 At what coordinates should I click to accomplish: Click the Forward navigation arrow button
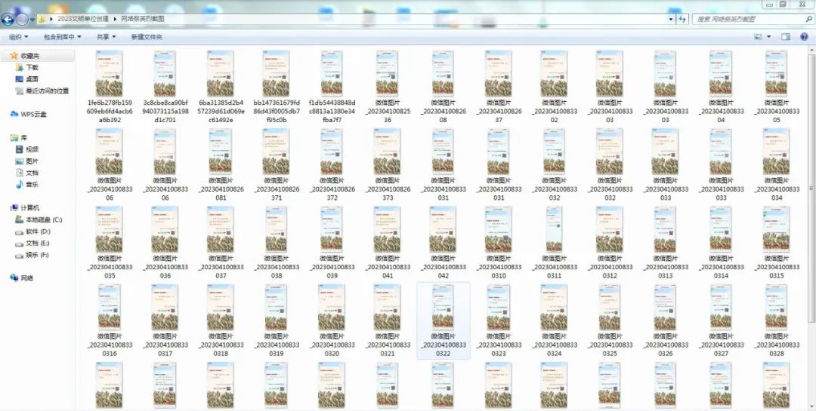(x=22, y=20)
